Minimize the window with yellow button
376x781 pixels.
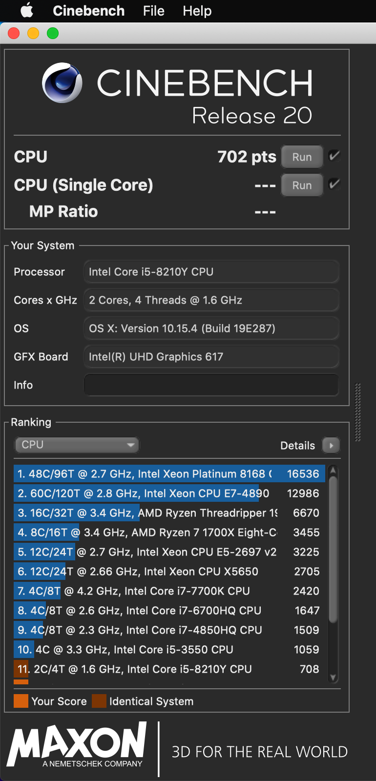(33, 33)
